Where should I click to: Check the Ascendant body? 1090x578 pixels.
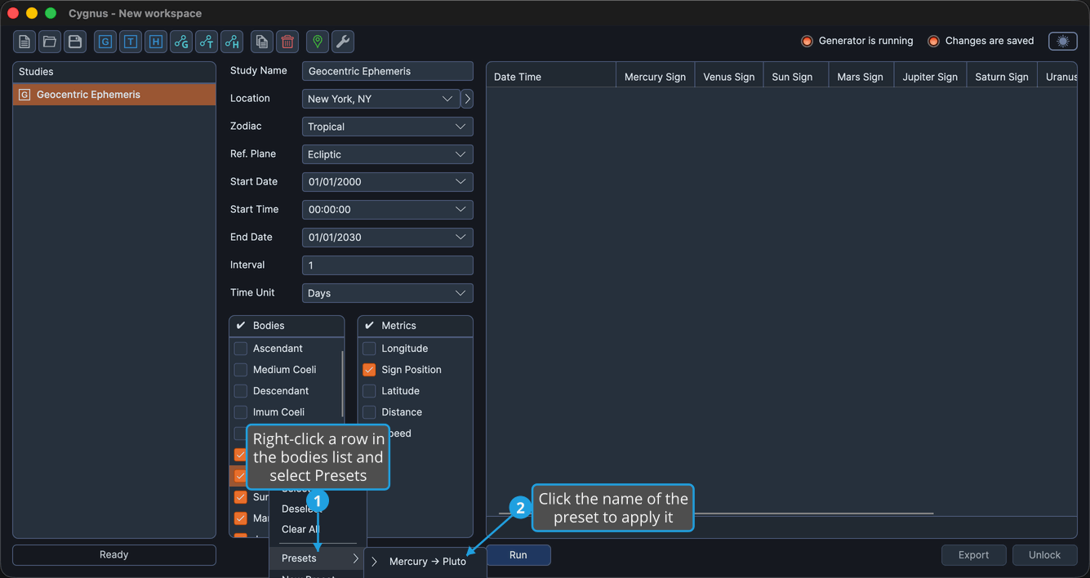[241, 349]
